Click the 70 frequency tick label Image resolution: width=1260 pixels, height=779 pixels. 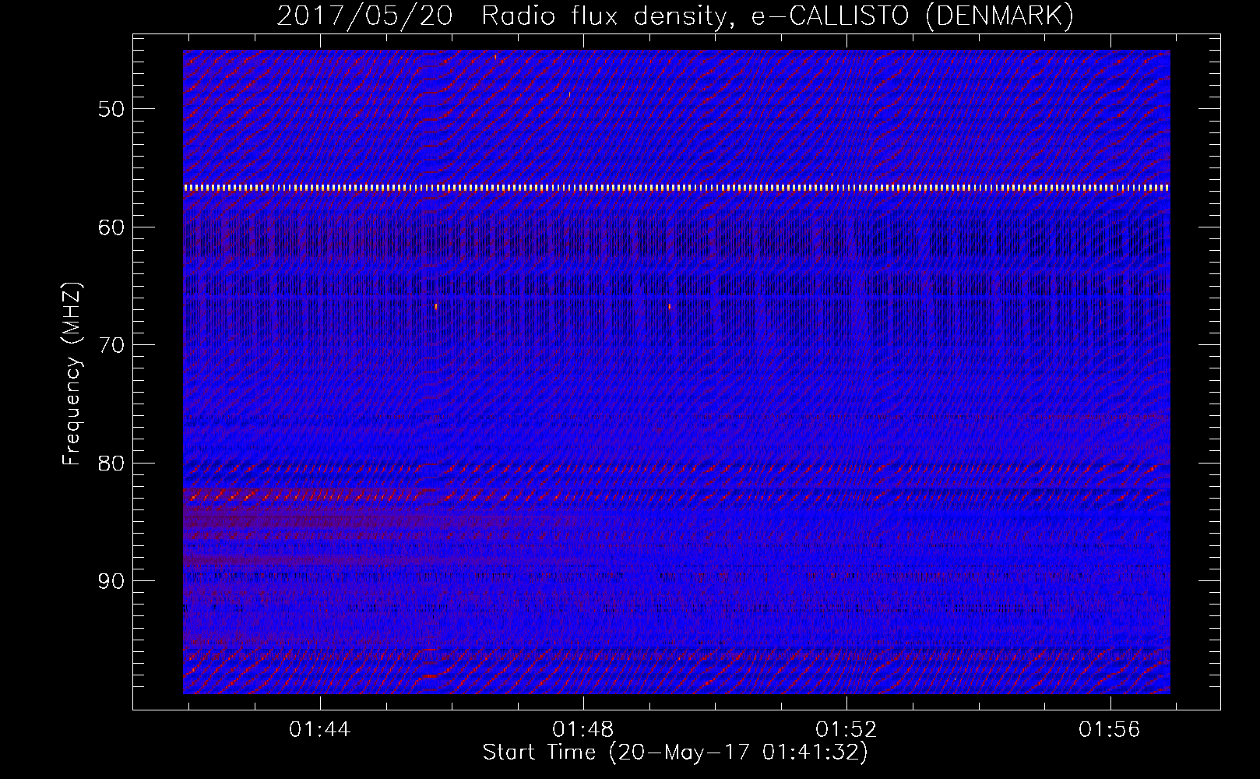111,345
